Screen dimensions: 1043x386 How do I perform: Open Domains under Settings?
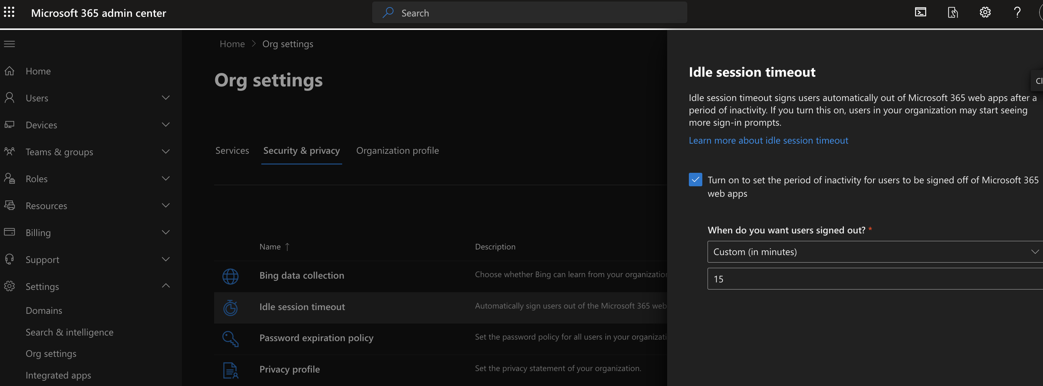pos(44,310)
